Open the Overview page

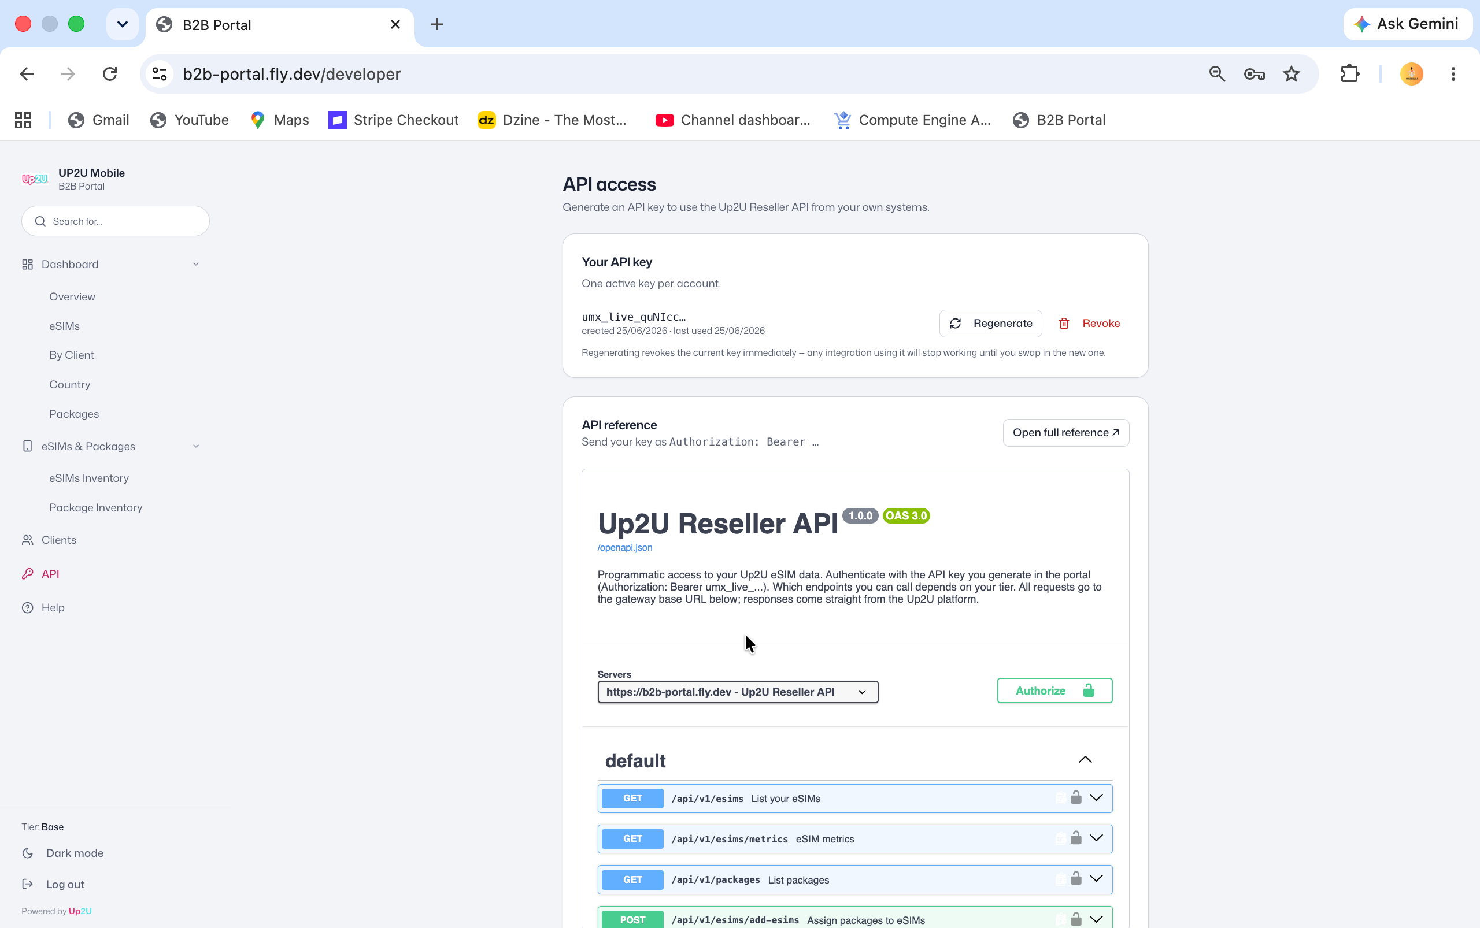(72, 297)
